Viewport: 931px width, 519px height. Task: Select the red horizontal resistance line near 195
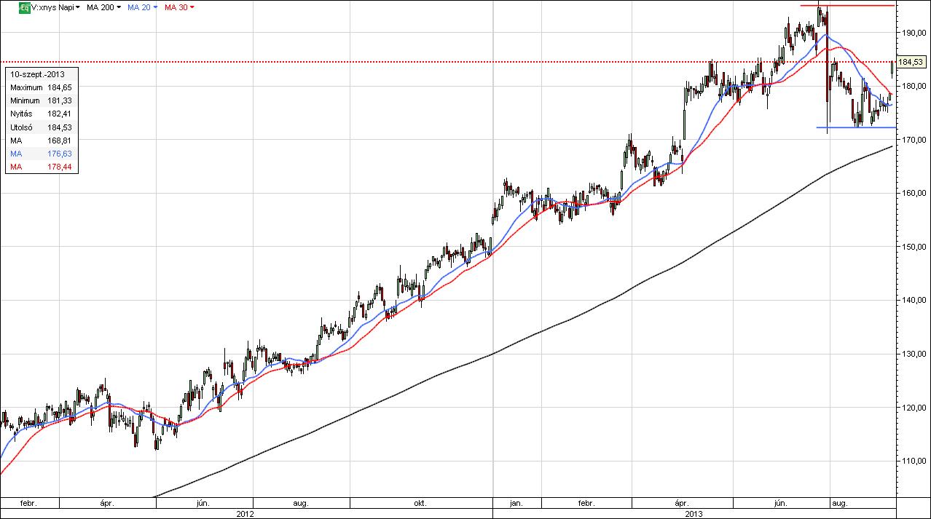pos(847,6)
